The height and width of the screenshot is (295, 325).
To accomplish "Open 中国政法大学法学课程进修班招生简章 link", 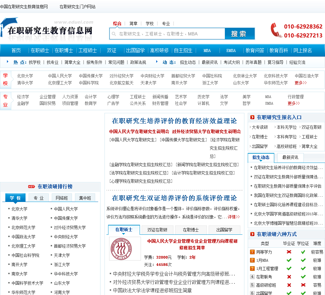I will 152,290.
